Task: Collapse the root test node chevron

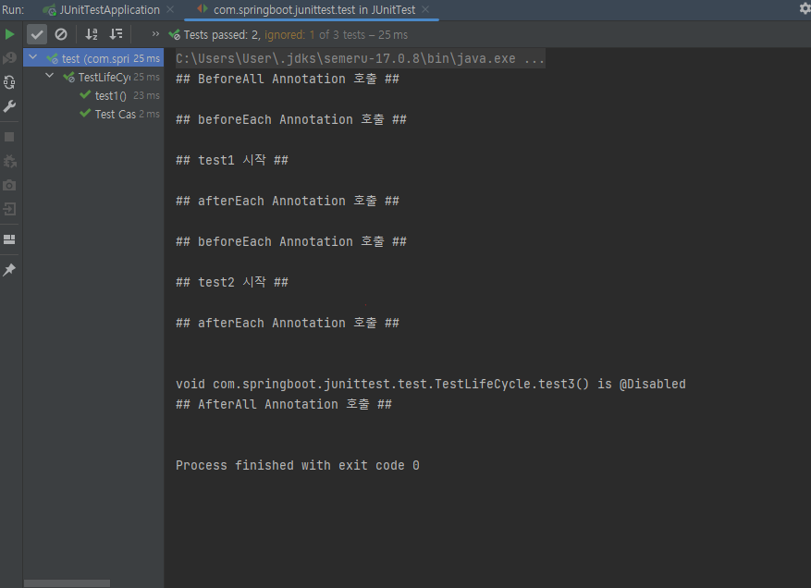Action: 33,58
